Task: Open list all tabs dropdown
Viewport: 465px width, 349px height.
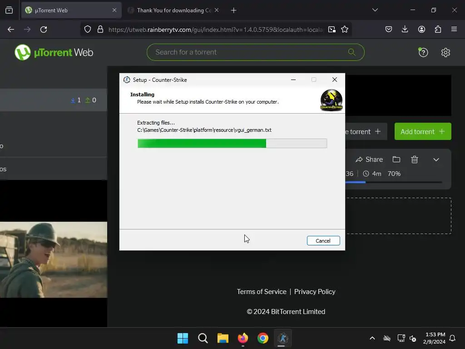Action: 375,10
